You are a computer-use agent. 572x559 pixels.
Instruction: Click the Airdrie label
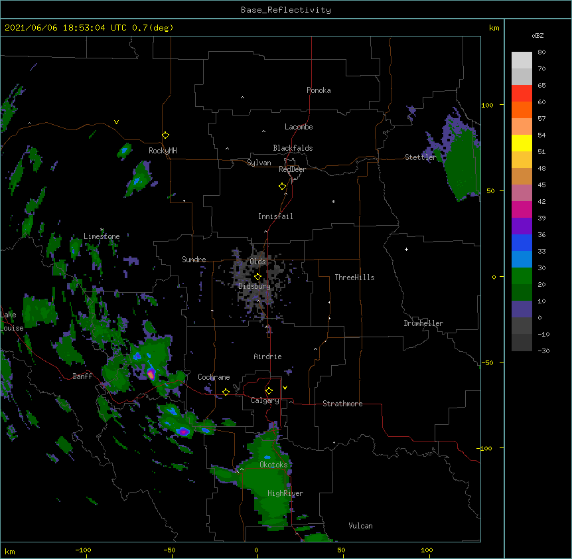[268, 357]
